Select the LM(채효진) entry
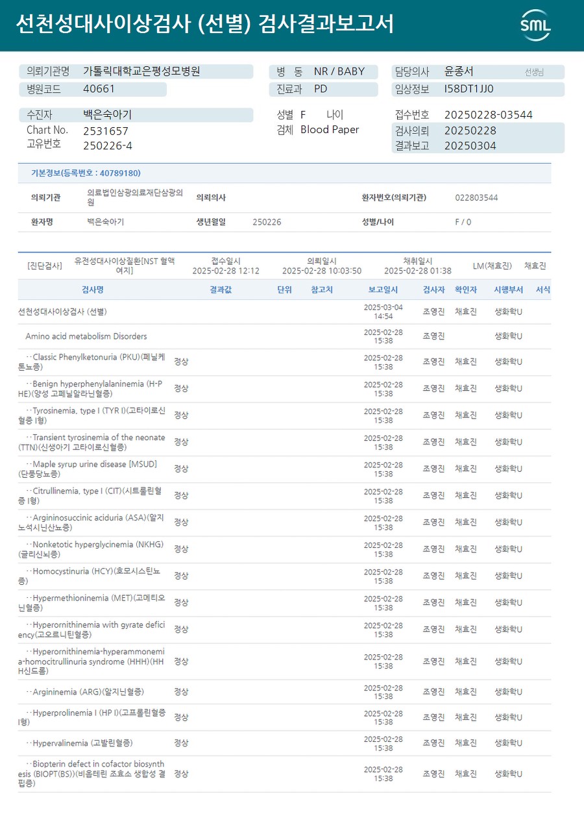The image size is (584, 825). click(493, 265)
